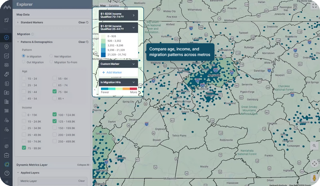Viewport: 320px width, 186px height.
Task: Collapse the In Migration HHs legend
Action: [x=134, y=82]
